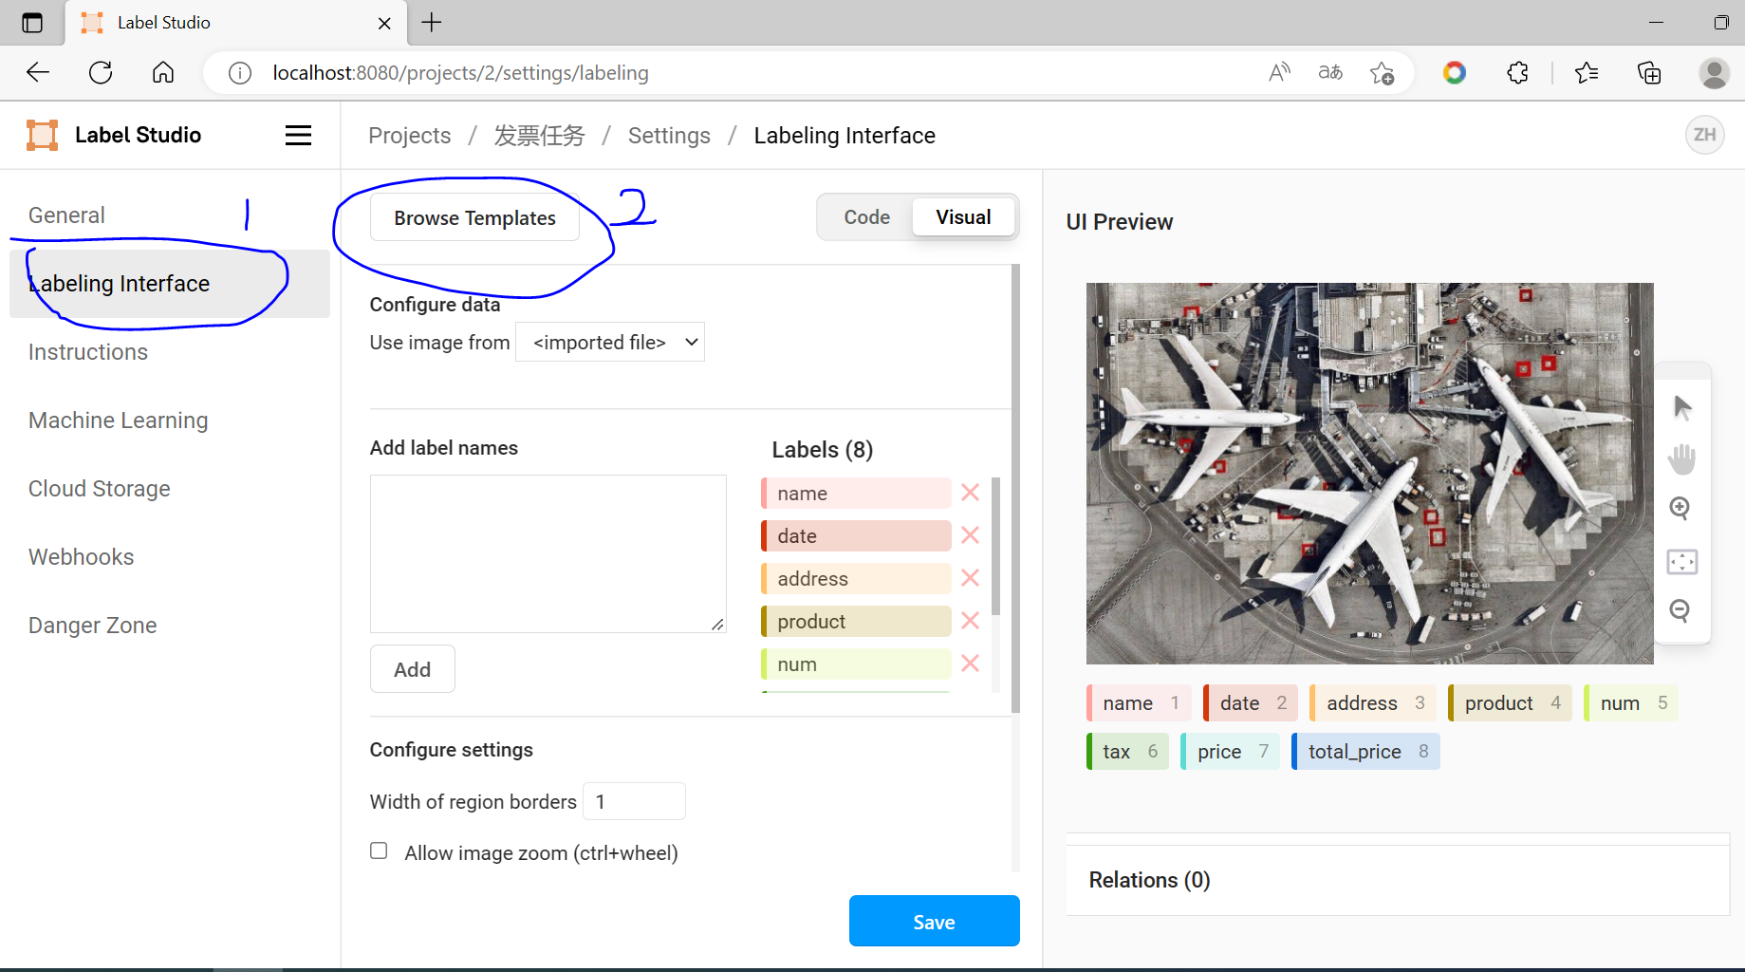Select the product tag in preview
This screenshot has width=1745, height=972.
coord(1510,702)
